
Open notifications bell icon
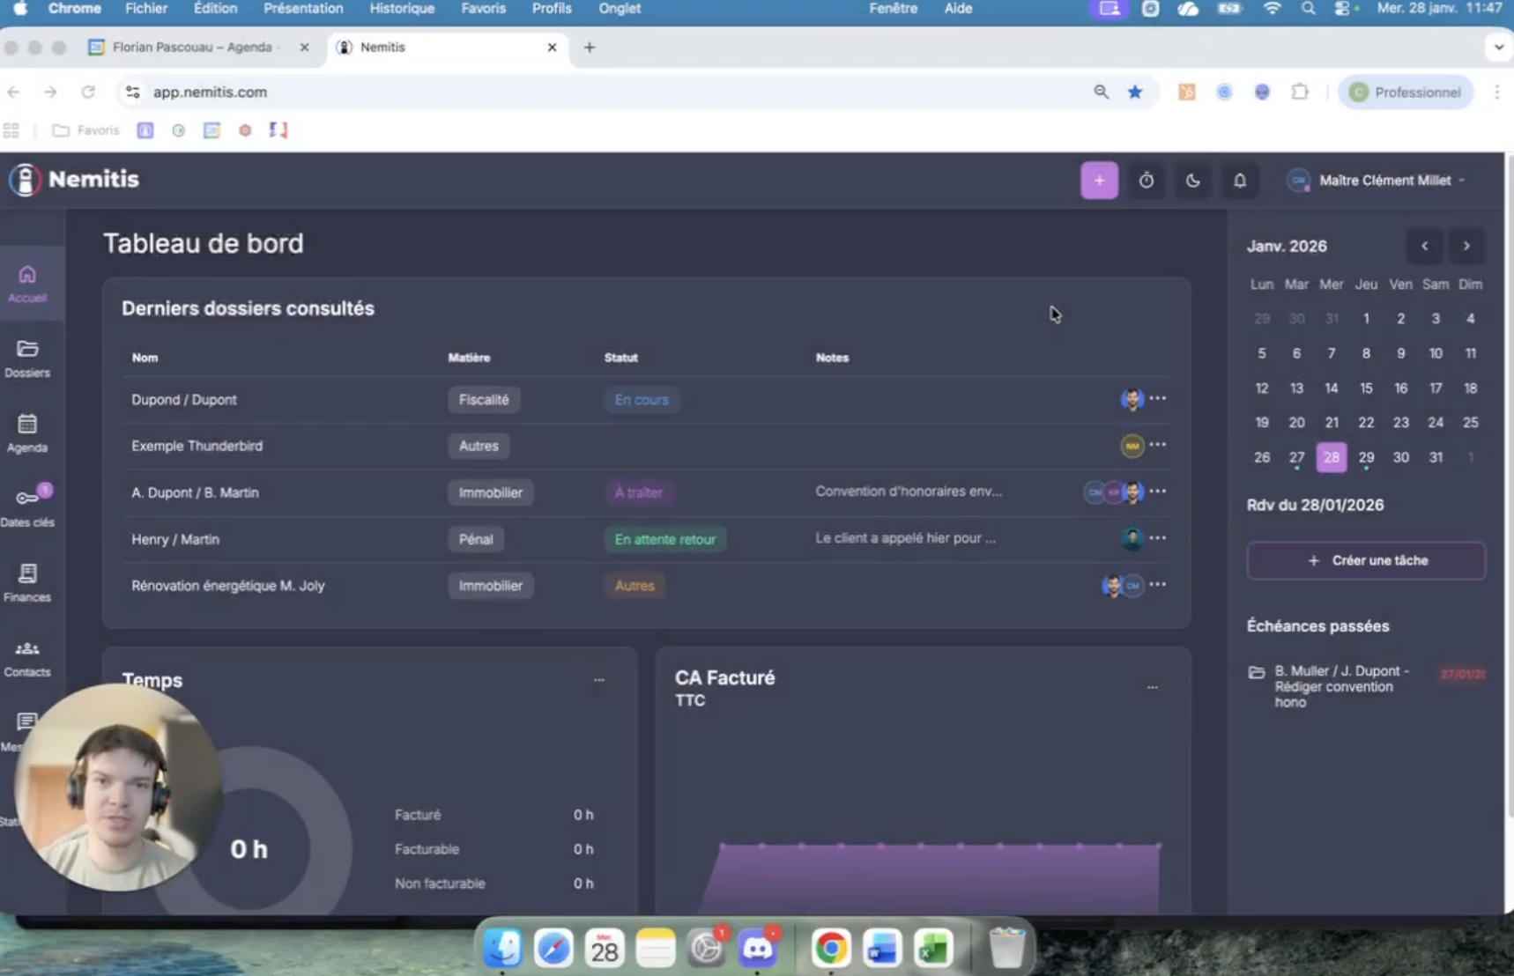(x=1239, y=181)
